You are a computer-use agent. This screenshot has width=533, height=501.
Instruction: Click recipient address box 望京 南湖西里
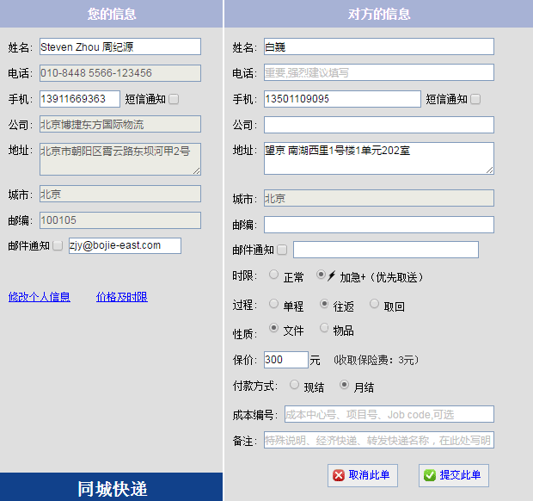pyautogui.click(x=379, y=158)
